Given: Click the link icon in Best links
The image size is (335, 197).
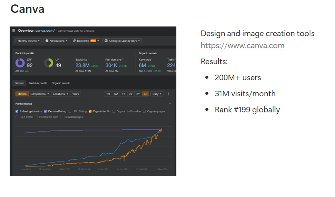Looking at the screenshot, I should pyautogui.click(x=74, y=41).
